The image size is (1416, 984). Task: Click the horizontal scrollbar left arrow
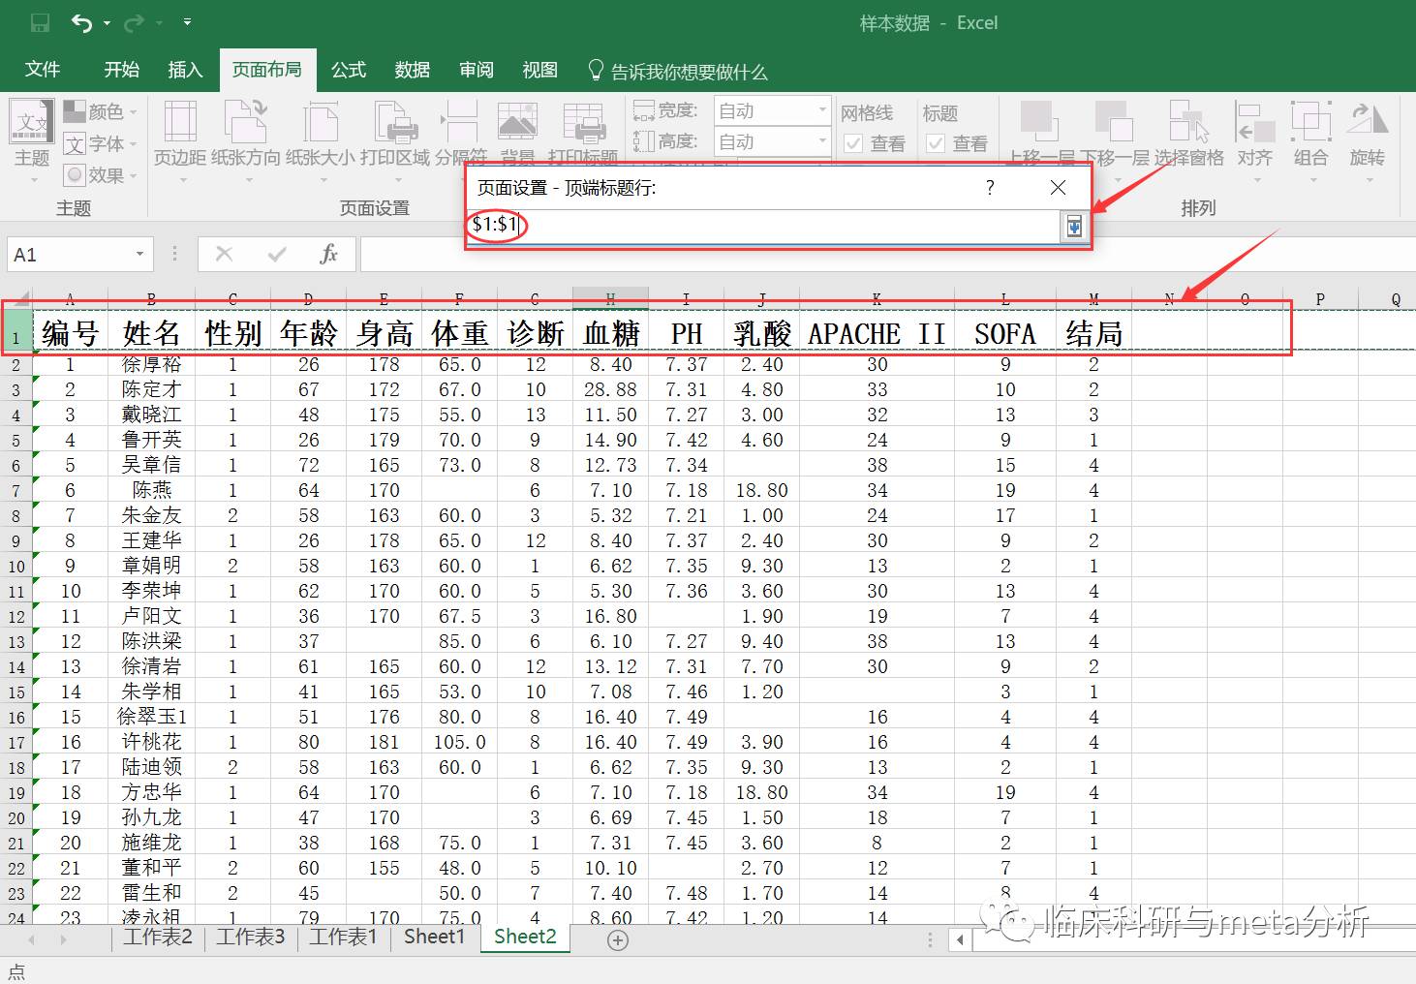pyautogui.click(x=961, y=939)
